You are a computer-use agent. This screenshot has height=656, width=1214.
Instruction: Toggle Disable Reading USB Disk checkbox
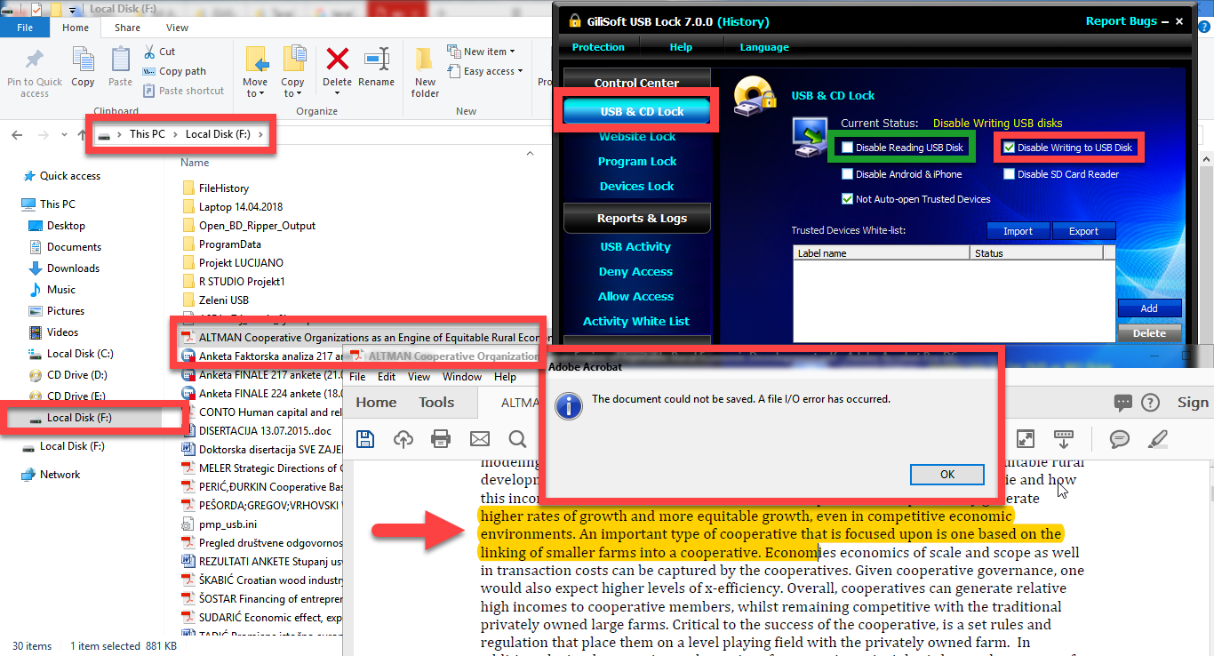848,148
